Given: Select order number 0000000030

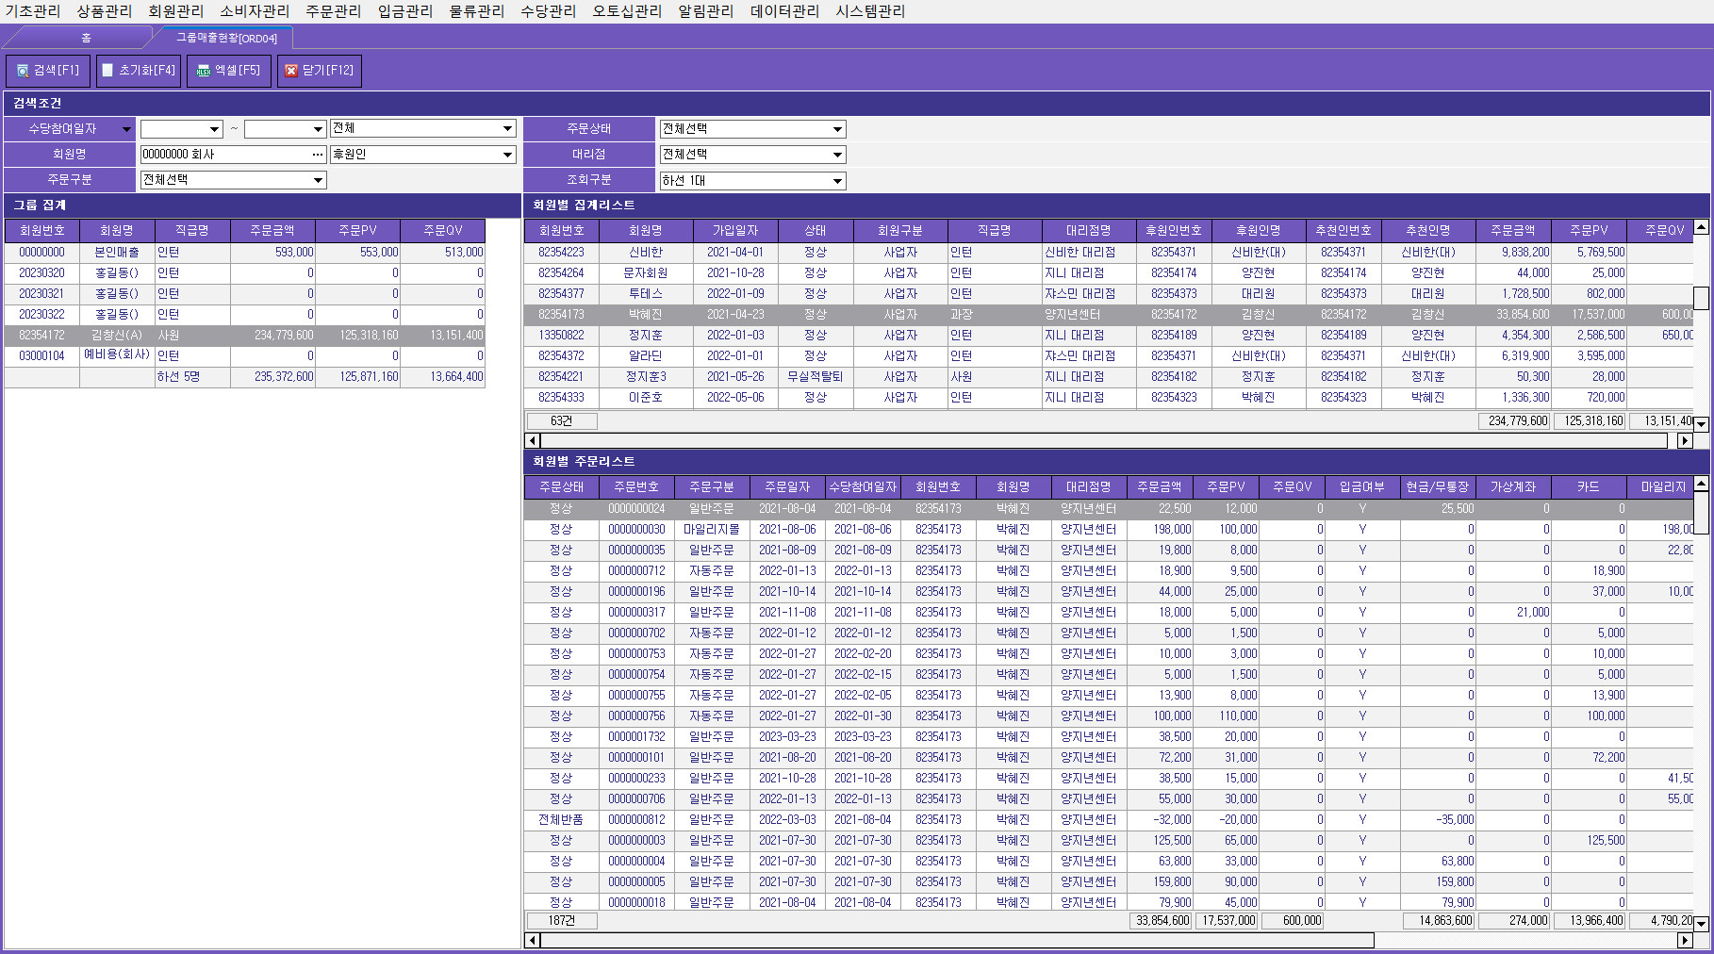Looking at the screenshot, I should tap(636, 530).
